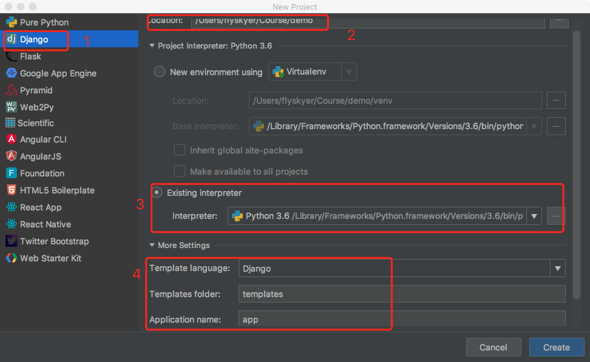Select the Twitter Bootstrap list entry

tap(69, 241)
